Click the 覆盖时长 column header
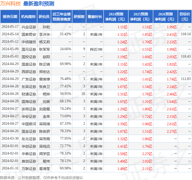This screenshot has width=192, height=180. coord(95,16)
